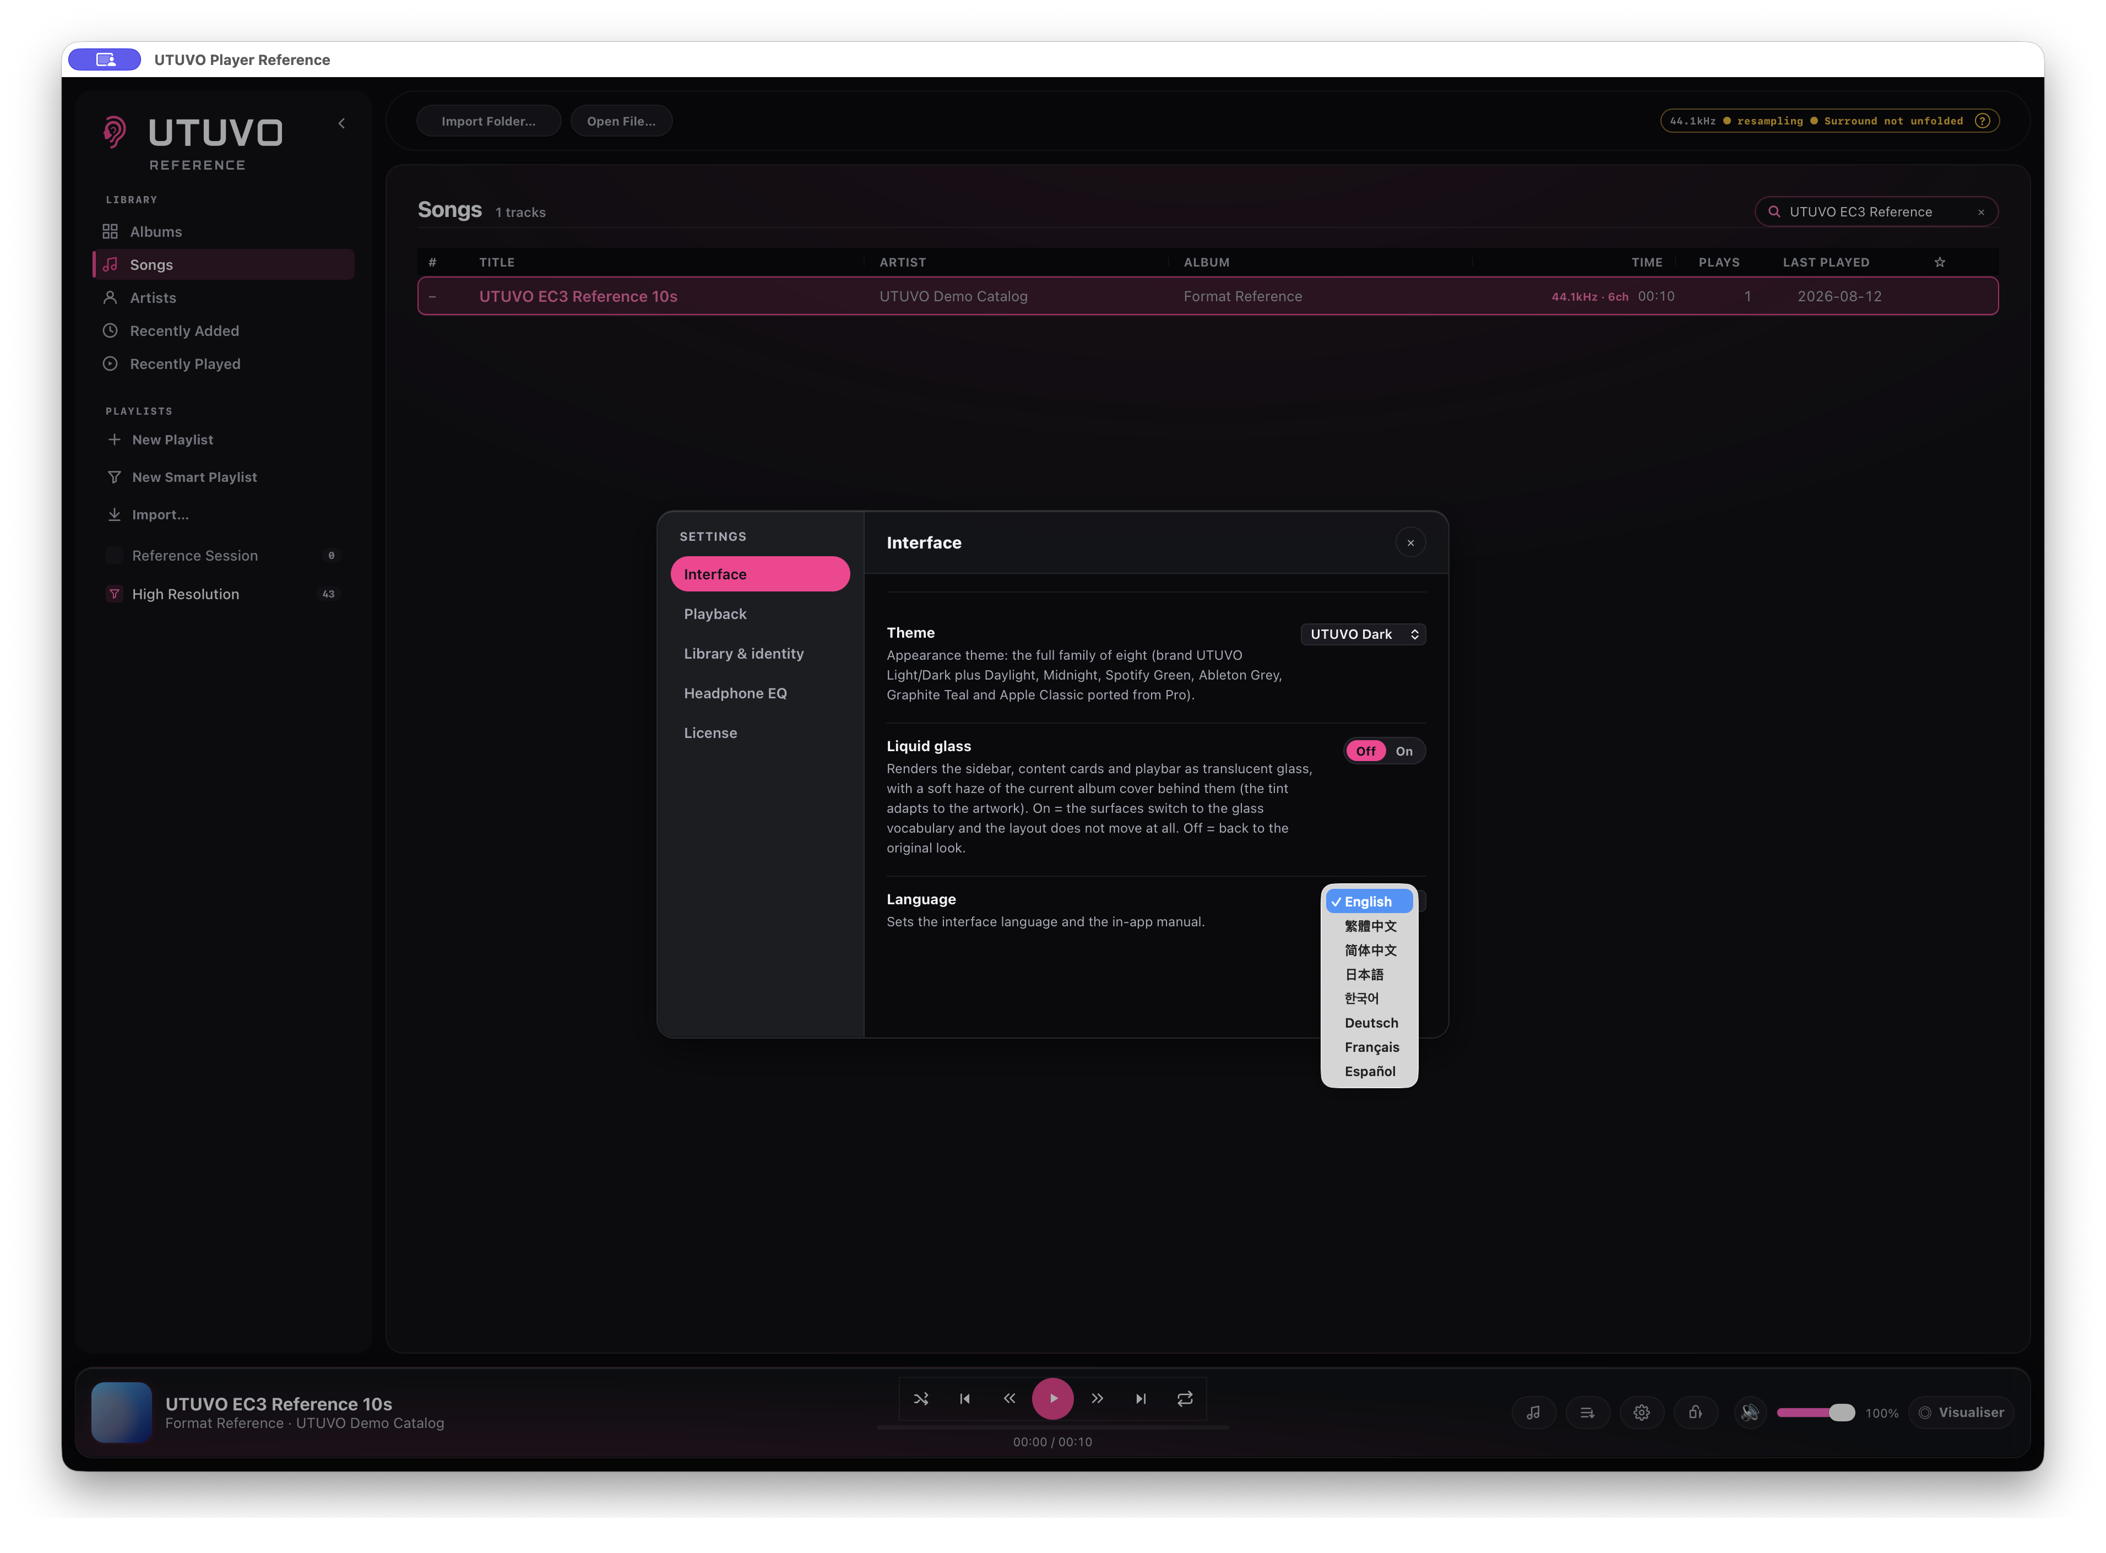The width and height of the screenshot is (2106, 1553).
Task: Sort by the TIME column header
Action: tap(1646, 262)
